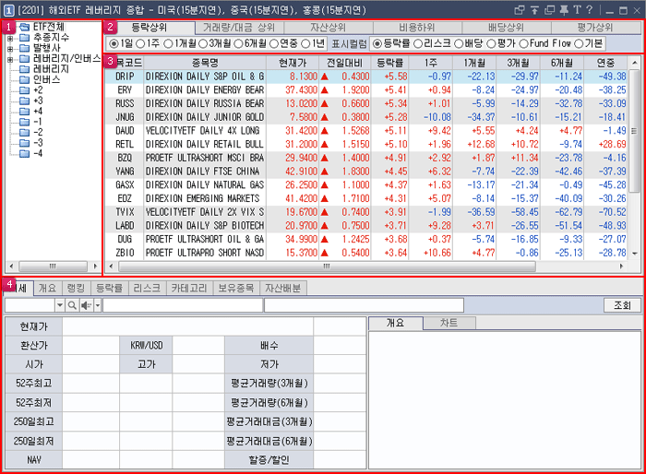Viewport: 646px width, 474px height.
Task: Sort by 종목명 column header
Action: 205,63
